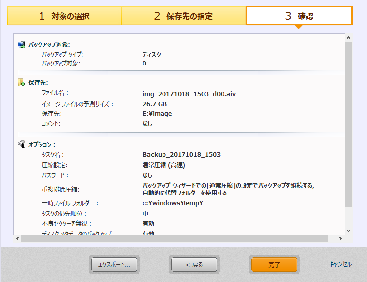The height and width of the screenshot is (282, 367).
Task: Go to step 1 対象の選択
Action: click(x=64, y=16)
